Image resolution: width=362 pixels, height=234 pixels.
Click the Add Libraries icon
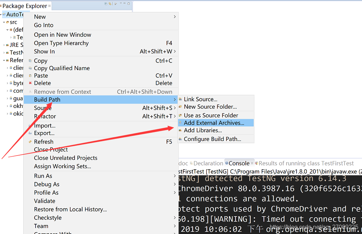click(x=180, y=130)
